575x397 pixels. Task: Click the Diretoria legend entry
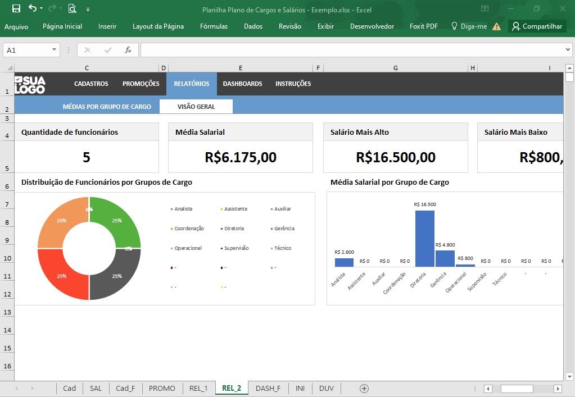pyautogui.click(x=233, y=229)
